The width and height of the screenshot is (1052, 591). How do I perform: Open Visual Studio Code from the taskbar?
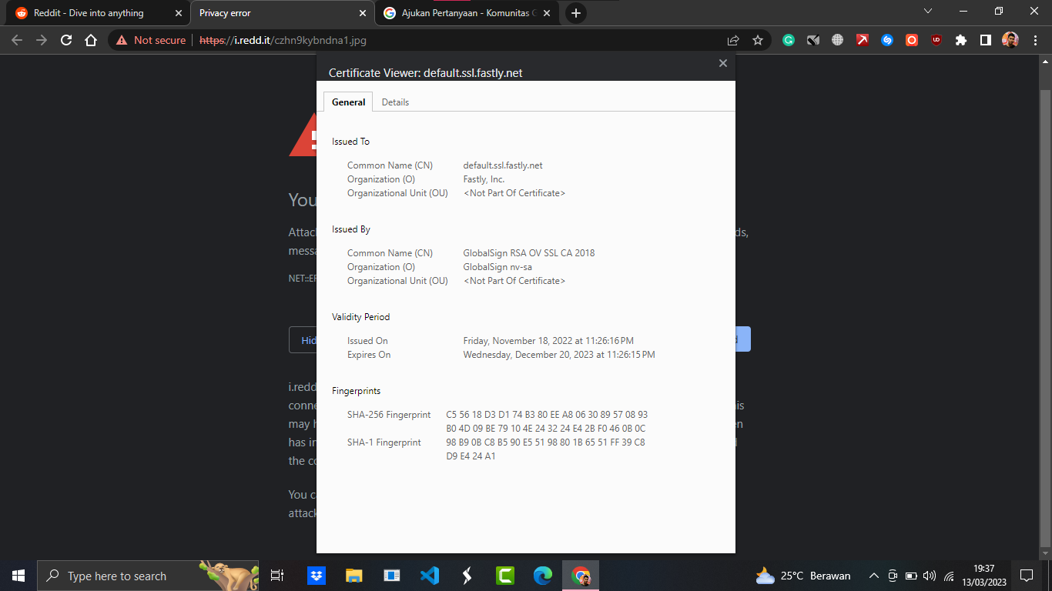430,576
